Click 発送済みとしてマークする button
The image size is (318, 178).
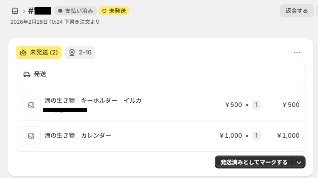253,162
